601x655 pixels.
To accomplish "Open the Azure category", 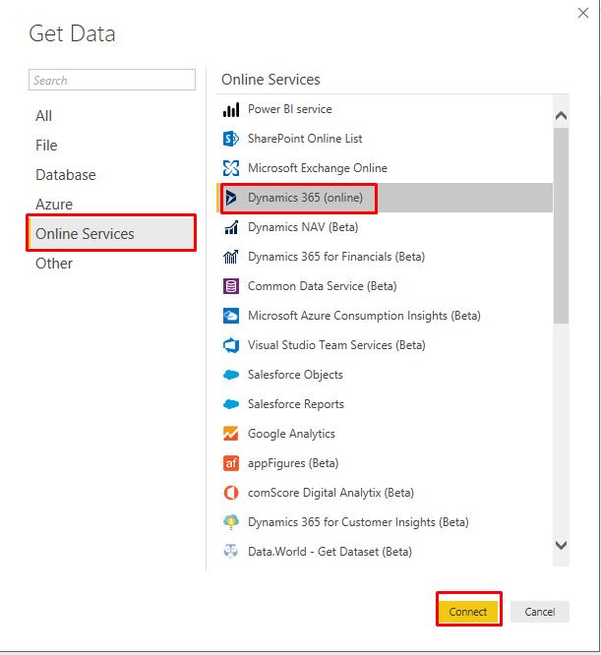I will [54, 205].
